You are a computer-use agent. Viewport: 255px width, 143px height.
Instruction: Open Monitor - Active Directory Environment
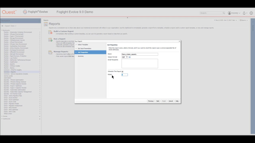click(16, 48)
